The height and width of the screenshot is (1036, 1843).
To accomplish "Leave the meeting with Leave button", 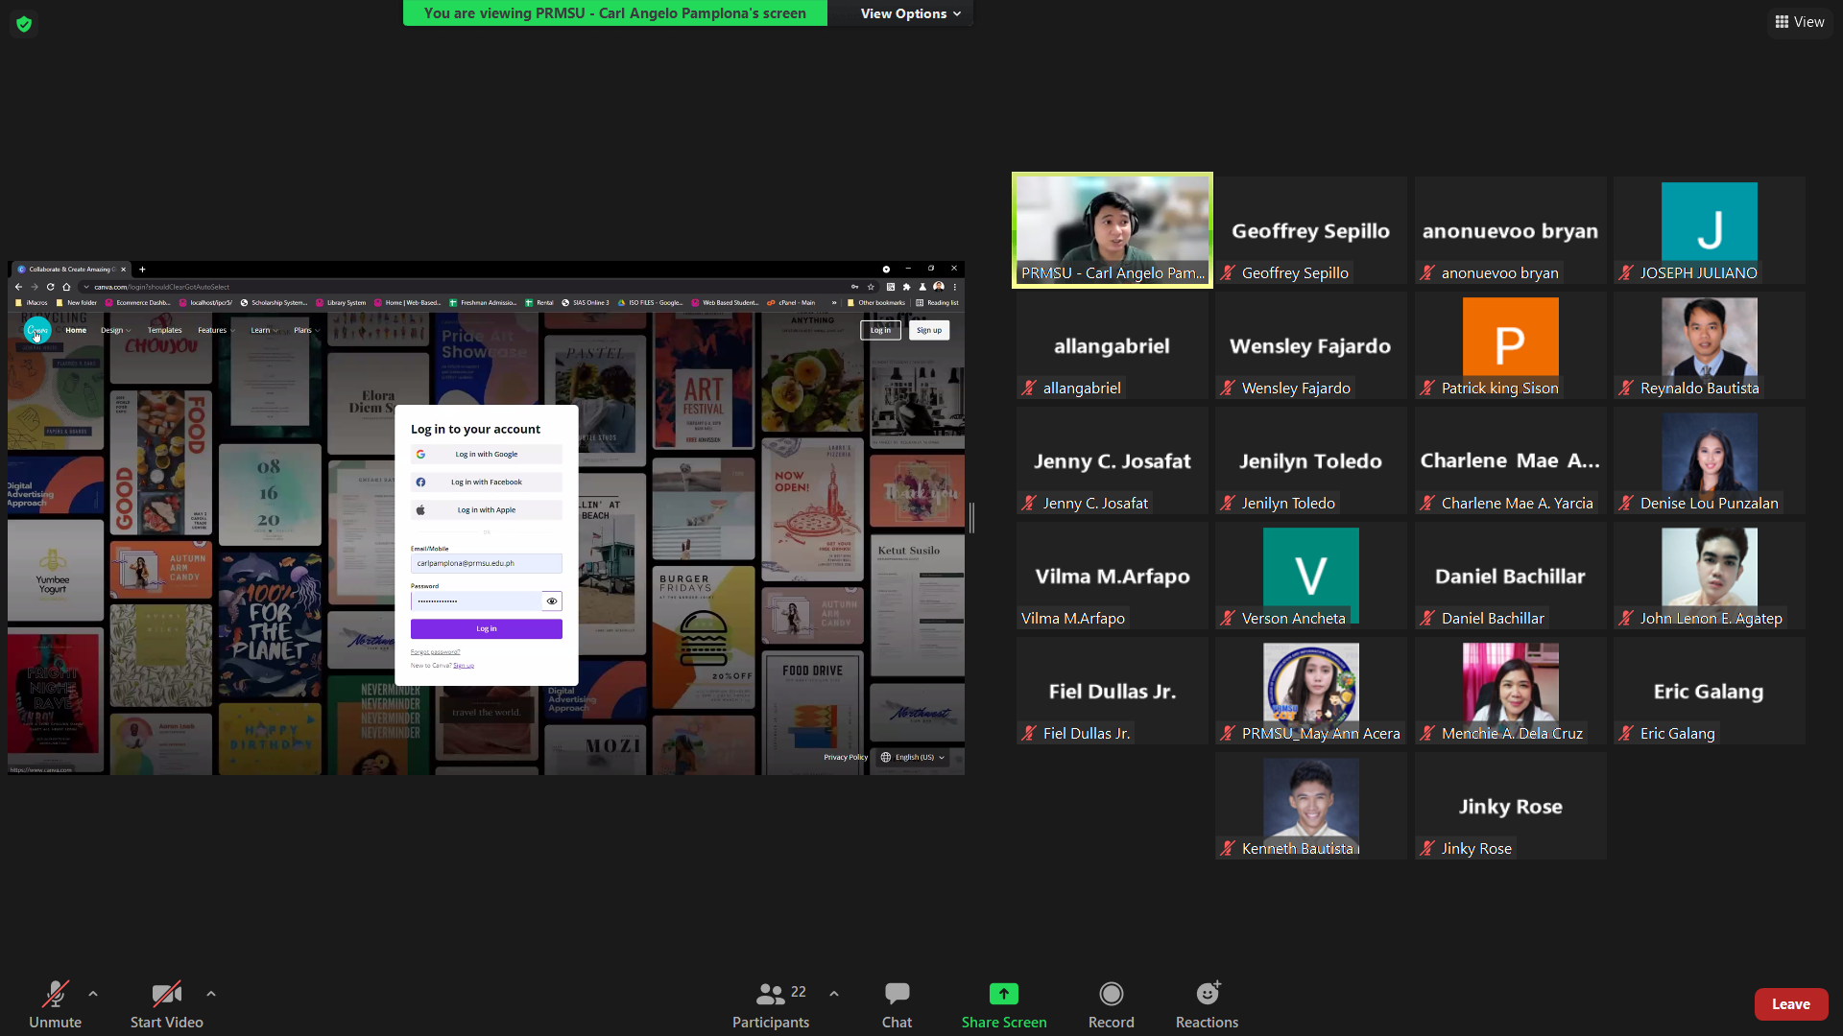I will (x=1790, y=1004).
